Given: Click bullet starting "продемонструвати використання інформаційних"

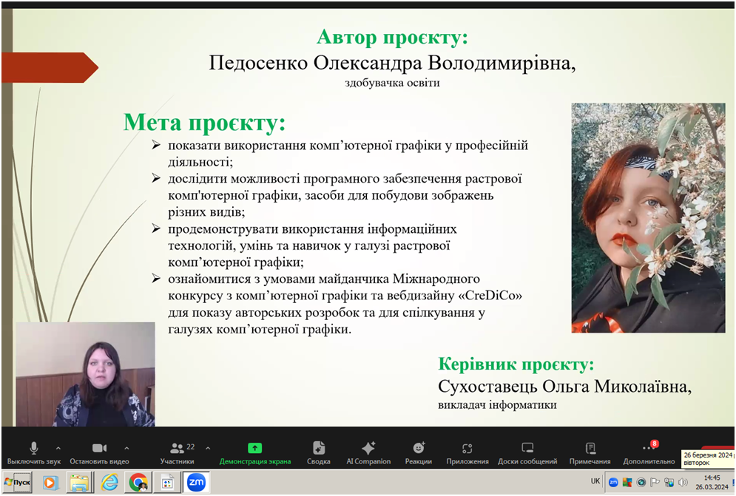Looking at the screenshot, I should (x=312, y=245).
